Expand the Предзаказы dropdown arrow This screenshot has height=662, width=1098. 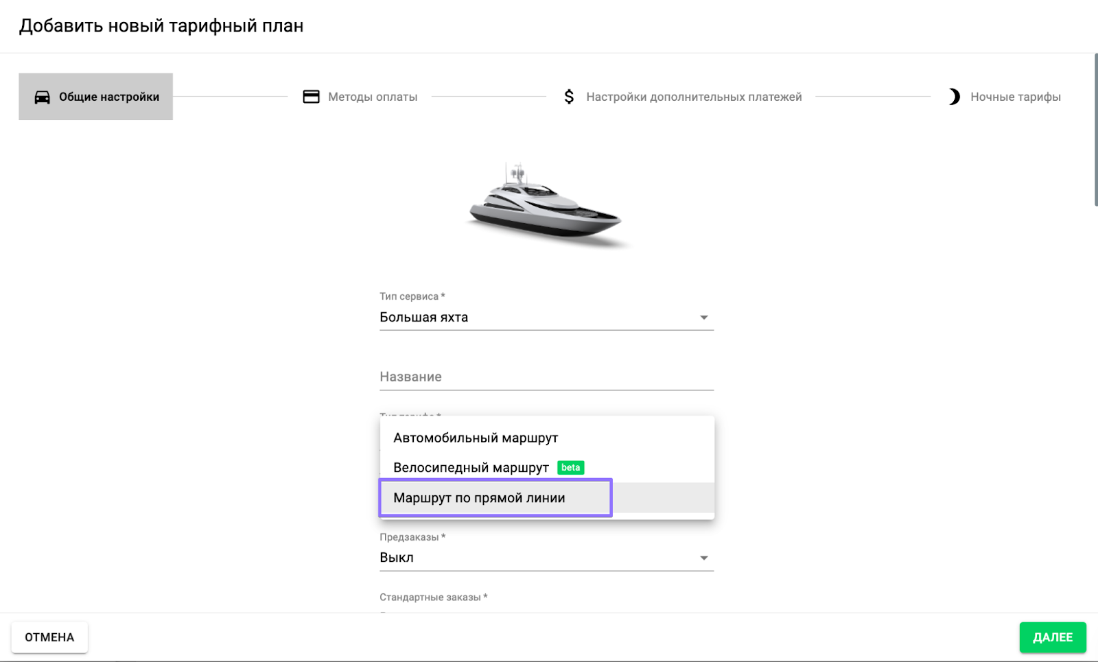click(x=703, y=558)
